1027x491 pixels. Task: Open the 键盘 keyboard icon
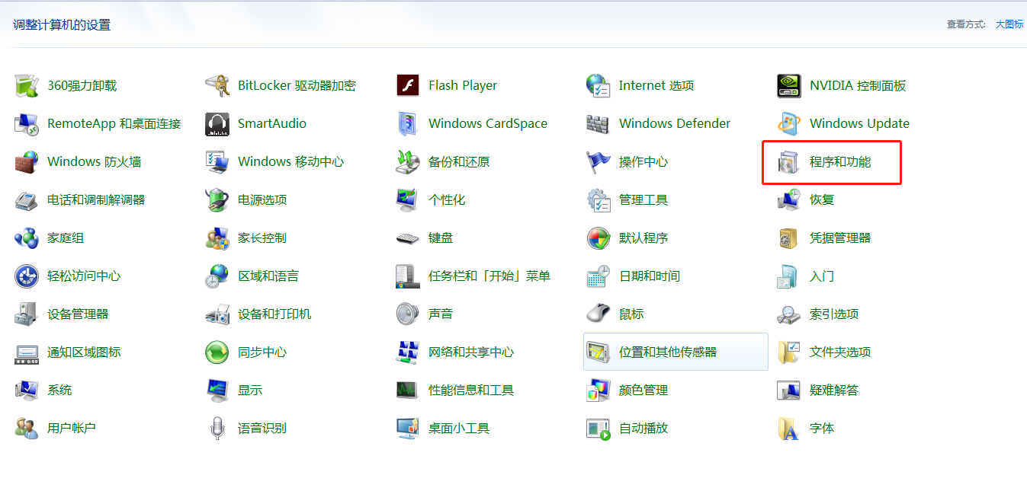(408, 238)
